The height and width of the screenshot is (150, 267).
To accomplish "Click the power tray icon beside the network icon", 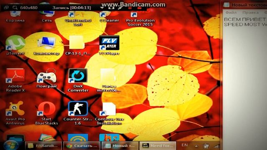I will click(206, 146).
